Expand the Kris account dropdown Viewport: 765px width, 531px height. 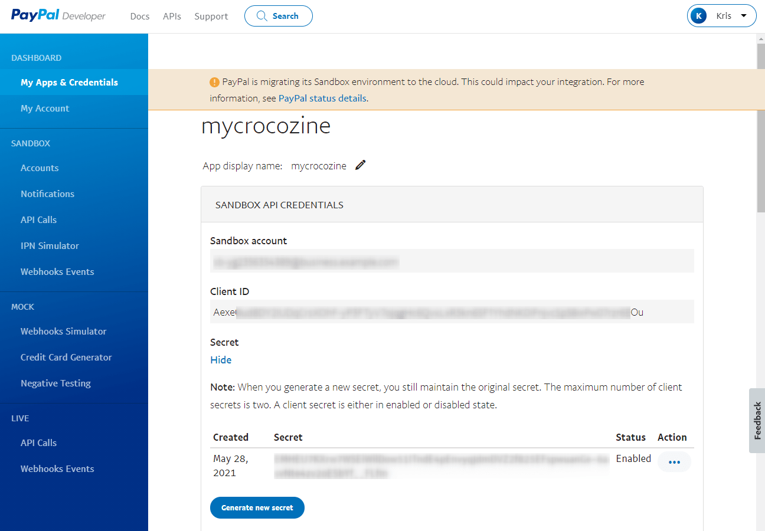[x=744, y=16]
